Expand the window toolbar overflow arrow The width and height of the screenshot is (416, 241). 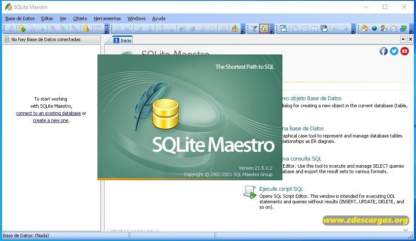coord(354,29)
